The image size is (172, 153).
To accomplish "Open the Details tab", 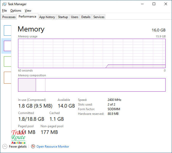I will pos(86,17).
